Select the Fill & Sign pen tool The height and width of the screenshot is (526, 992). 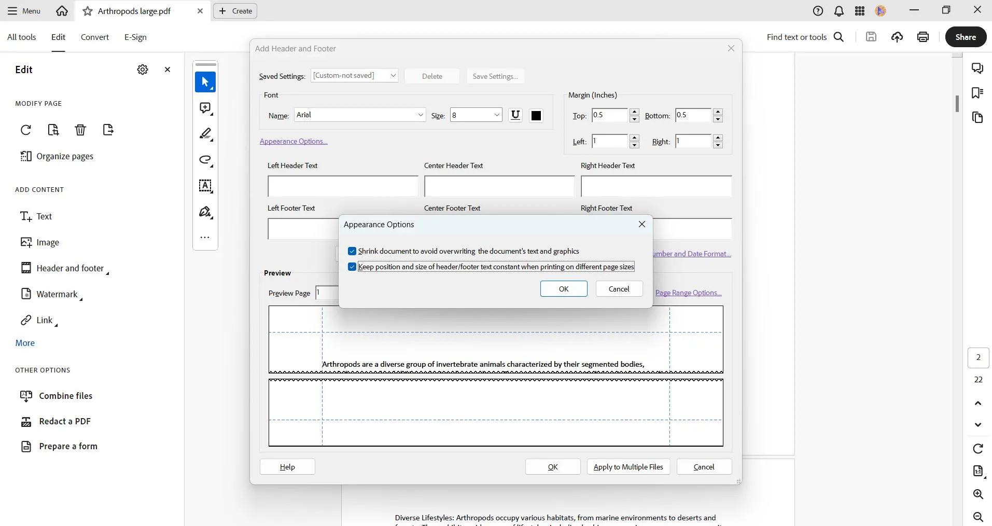[x=205, y=212]
